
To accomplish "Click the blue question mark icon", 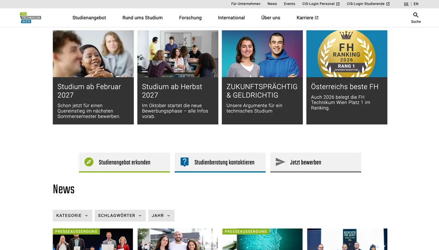I will point(184,162).
